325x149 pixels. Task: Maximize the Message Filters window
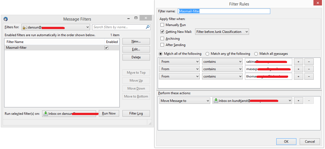click(x=136, y=18)
